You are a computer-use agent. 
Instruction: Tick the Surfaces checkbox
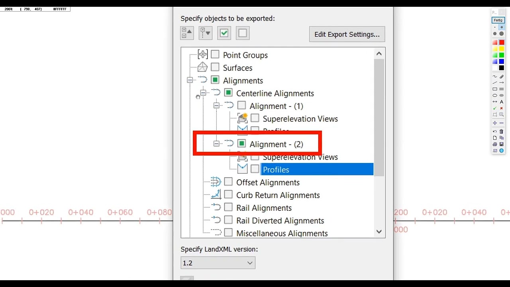tap(215, 67)
